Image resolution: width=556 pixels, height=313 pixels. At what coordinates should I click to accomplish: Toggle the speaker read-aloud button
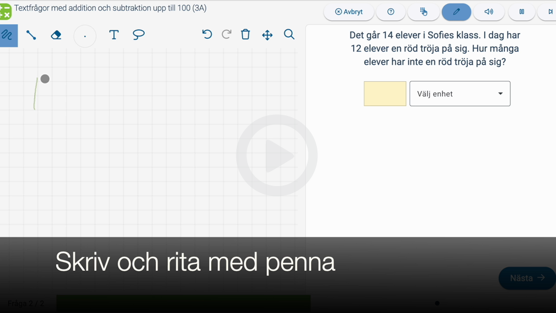coord(489,12)
